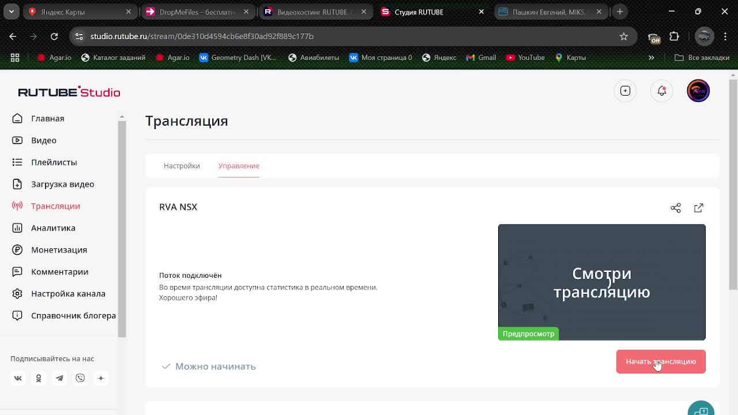The height and width of the screenshot is (415, 738).
Task: Switch to the Управление tab
Action: pyautogui.click(x=239, y=165)
